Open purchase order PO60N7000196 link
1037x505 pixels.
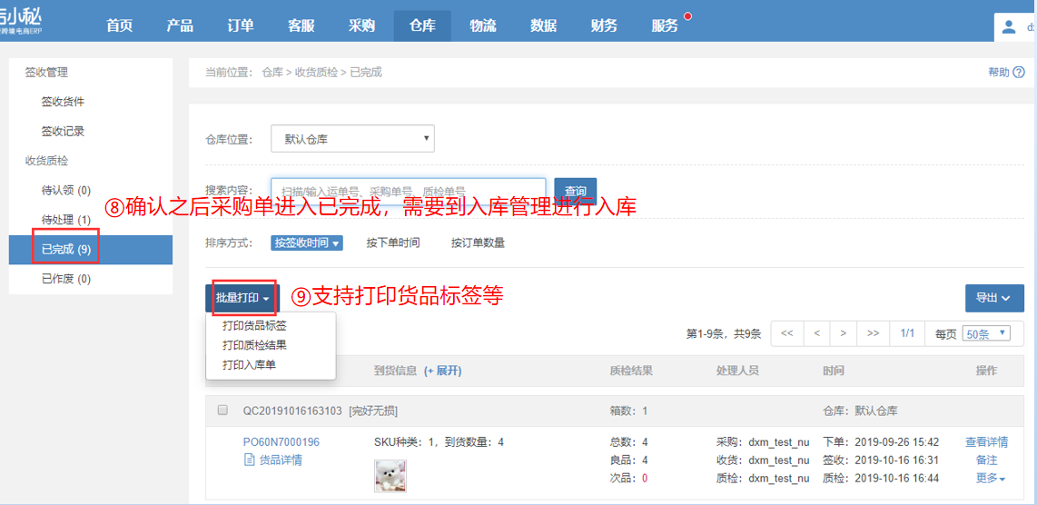(x=281, y=442)
